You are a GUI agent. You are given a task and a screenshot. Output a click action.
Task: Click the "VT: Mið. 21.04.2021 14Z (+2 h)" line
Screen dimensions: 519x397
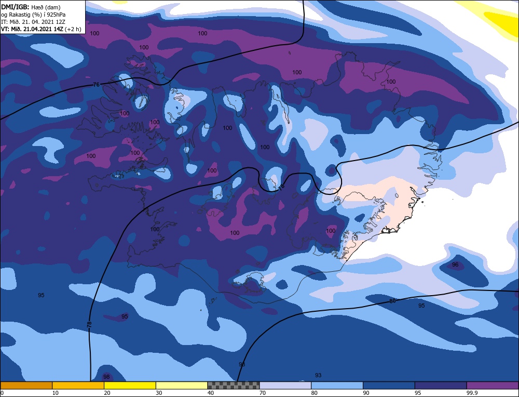41,29
